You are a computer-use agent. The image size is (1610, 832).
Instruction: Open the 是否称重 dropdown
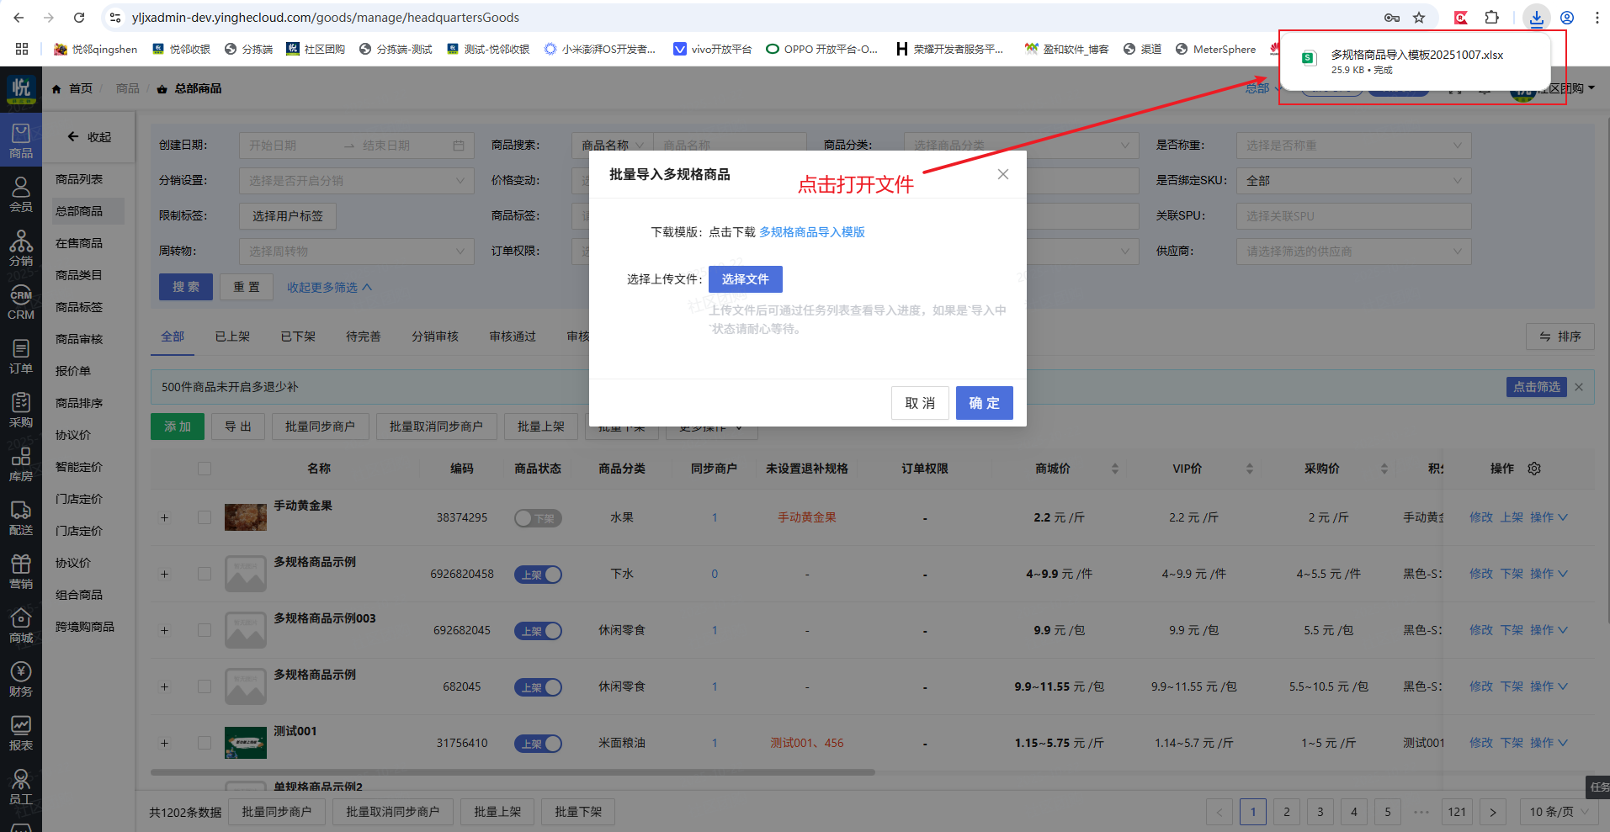tap(1353, 146)
